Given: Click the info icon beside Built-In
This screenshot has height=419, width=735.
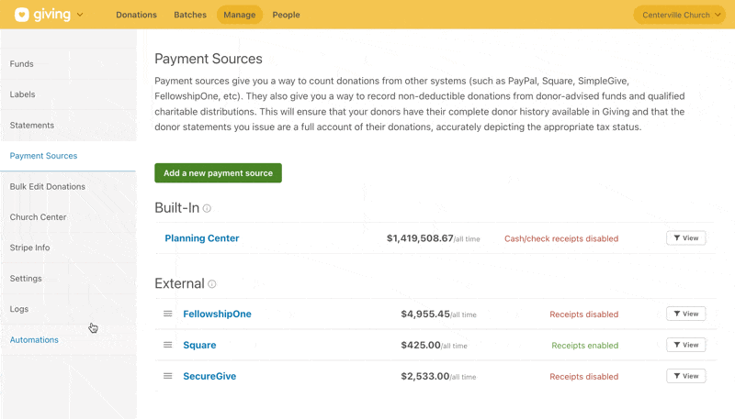Looking at the screenshot, I should pos(207,208).
